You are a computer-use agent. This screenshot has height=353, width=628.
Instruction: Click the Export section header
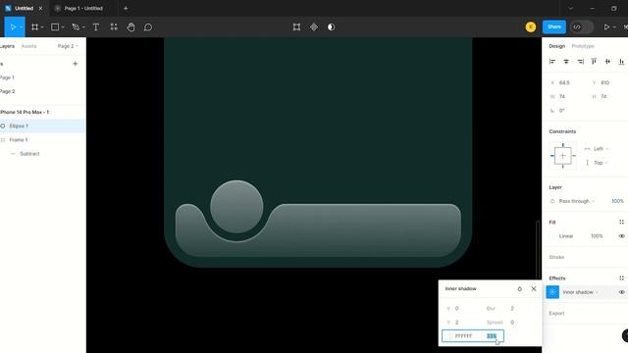(556, 313)
